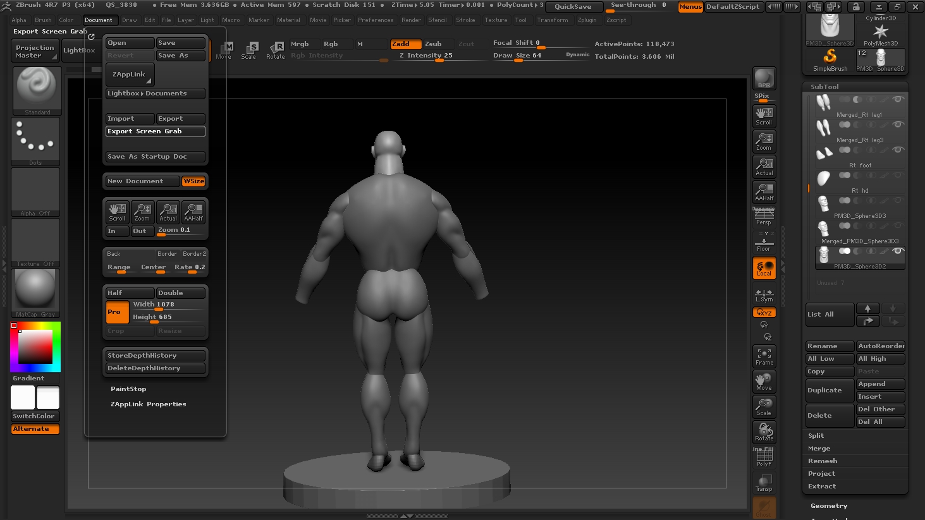Open the Zplugin menu

(x=587, y=20)
